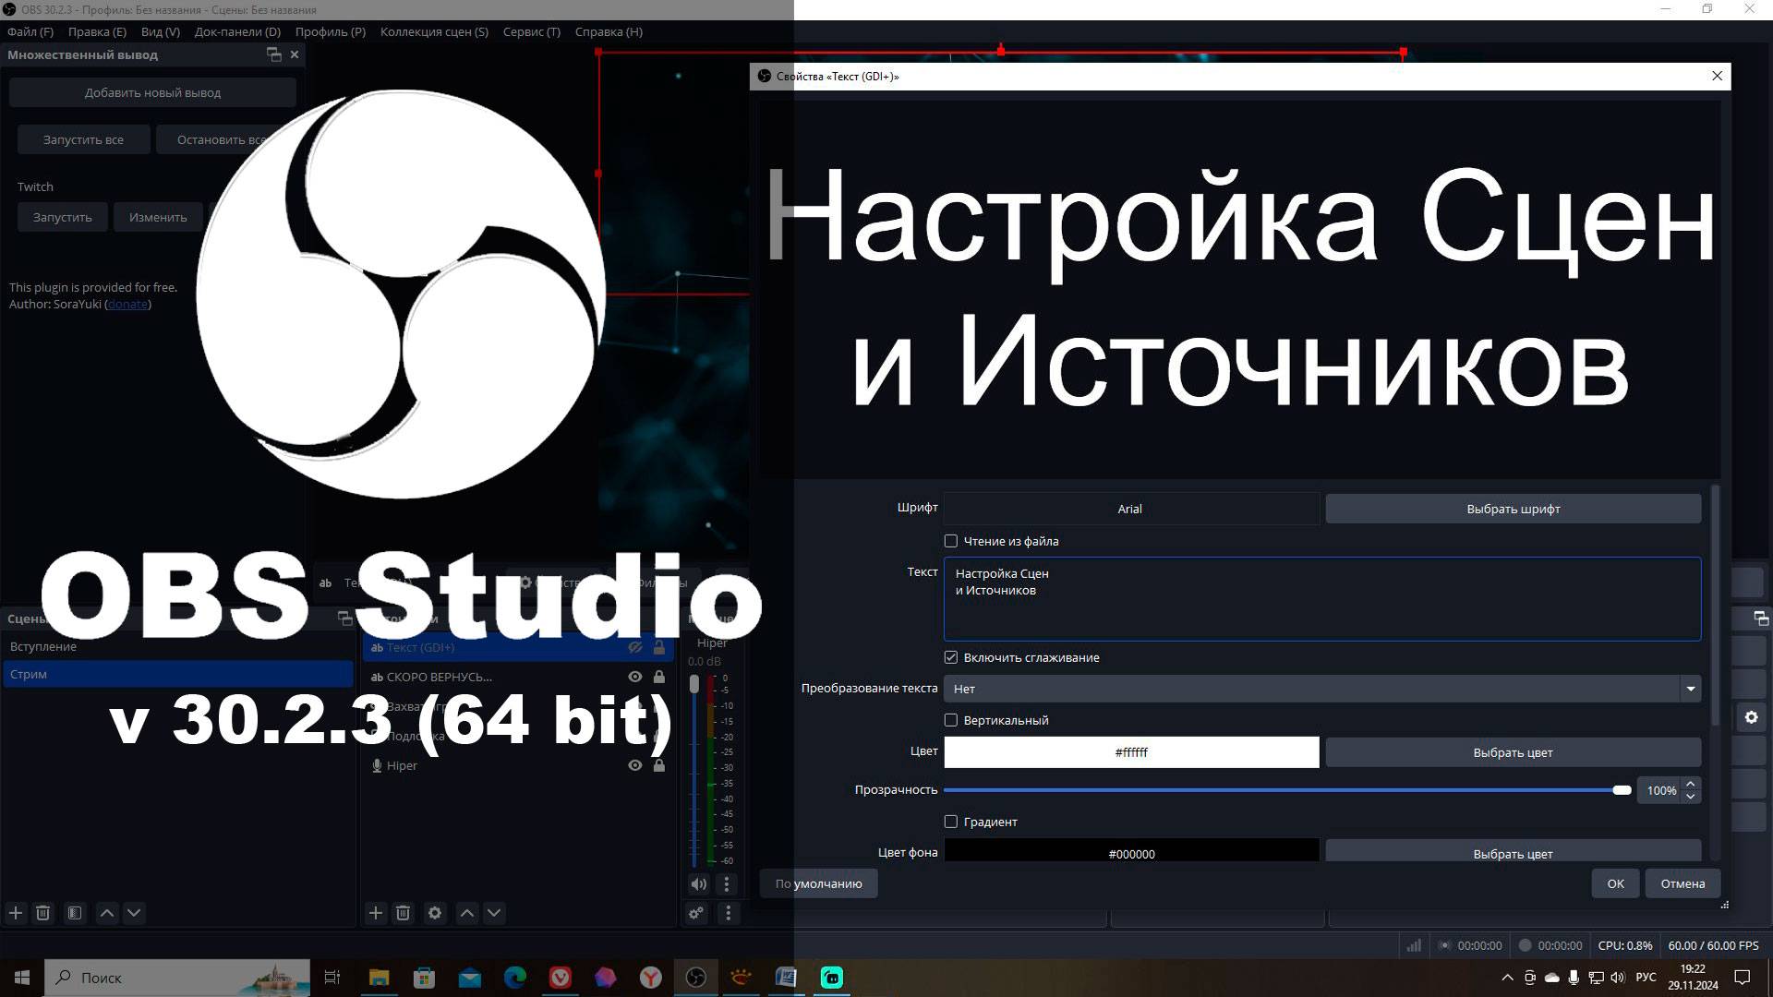Hide the СКОРО ВЕРНУСЬ source via eye

635,677
